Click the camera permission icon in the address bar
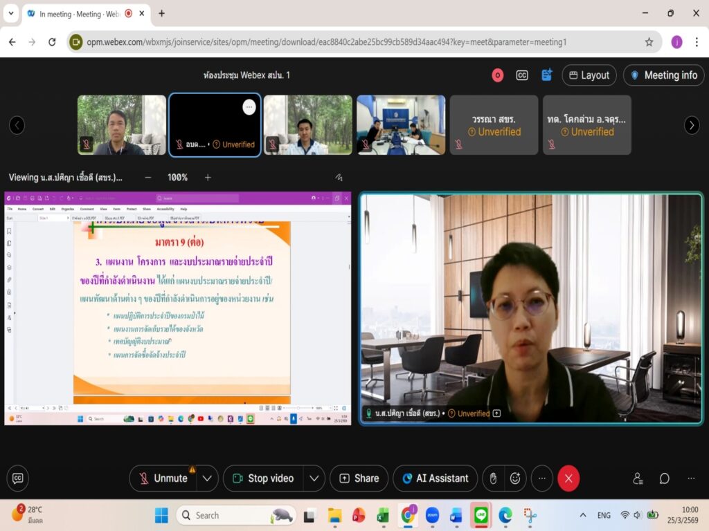This screenshot has height=531, width=709. click(x=76, y=42)
